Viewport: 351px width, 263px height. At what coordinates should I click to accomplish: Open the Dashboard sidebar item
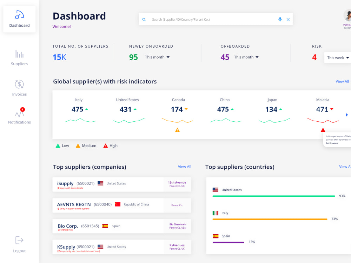[19, 19]
